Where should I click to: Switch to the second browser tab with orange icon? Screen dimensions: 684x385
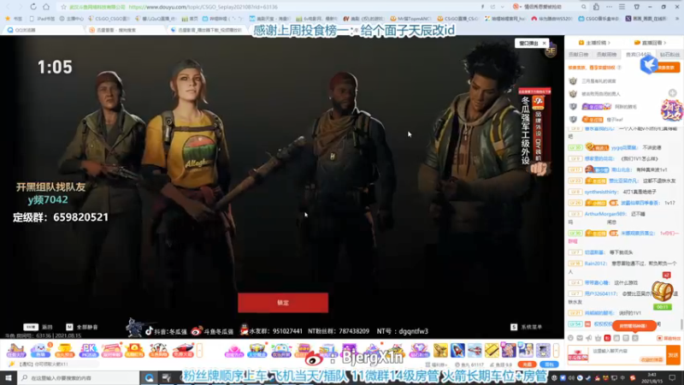click(x=124, y=30)
